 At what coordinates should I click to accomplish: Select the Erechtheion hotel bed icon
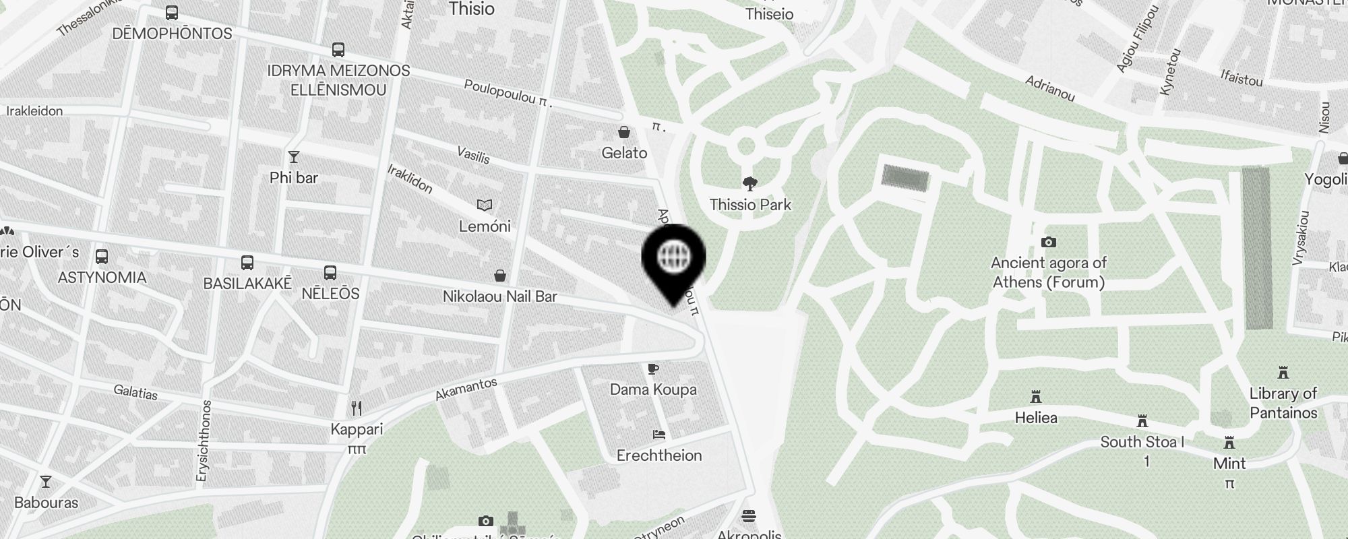(658, 435)
